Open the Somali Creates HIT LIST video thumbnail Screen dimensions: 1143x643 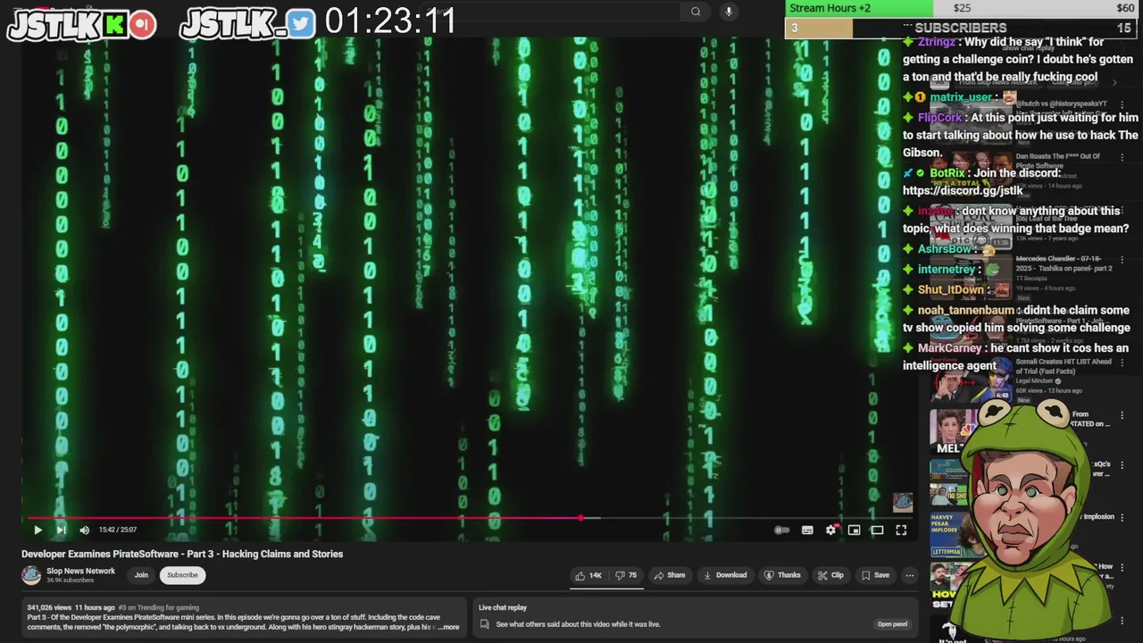970,380
